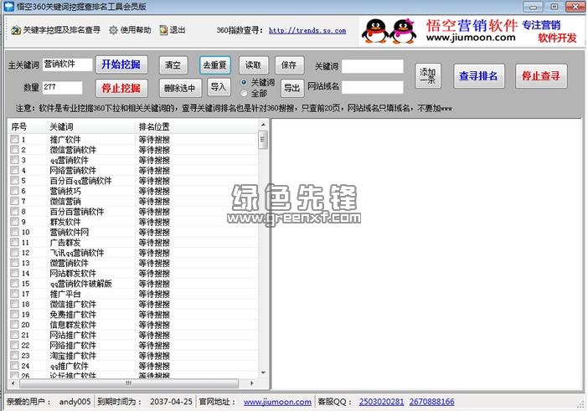Sort by the 排名位置 column header
This screenshot has width=588, height=411.
(x=197, y=126)
